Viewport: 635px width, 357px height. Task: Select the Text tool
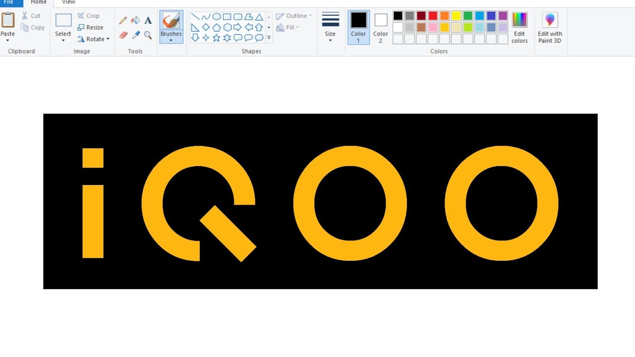148,20
